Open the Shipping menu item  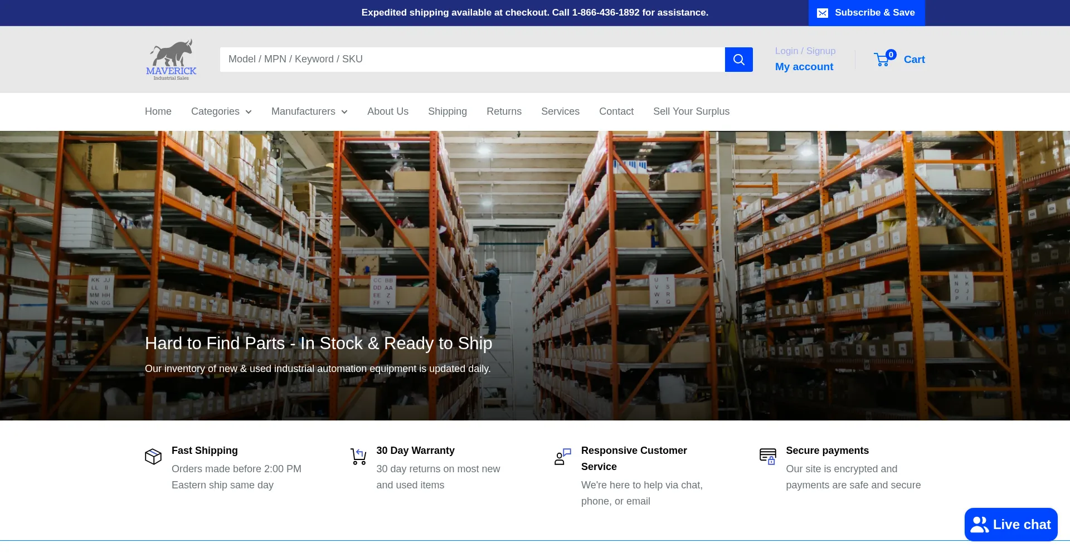[448, 111]
